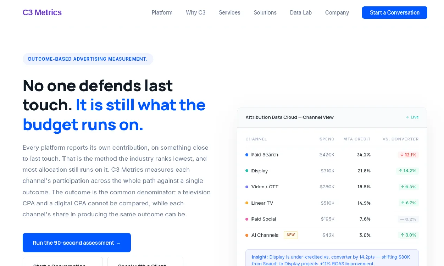The image size is (444, 266).
Task: Click the green 9.3% up-arrow badge
Action: 409,187
